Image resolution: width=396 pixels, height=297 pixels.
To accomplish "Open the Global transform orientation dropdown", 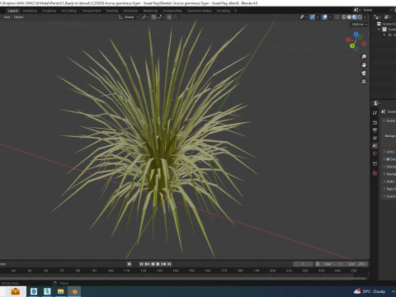I will 129,17.
